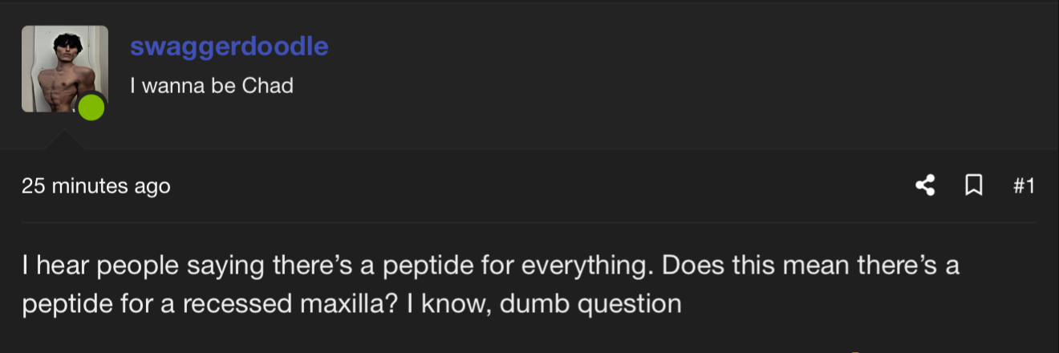
Task: Click the green dot on avatar corner
Action: (91, 107)
